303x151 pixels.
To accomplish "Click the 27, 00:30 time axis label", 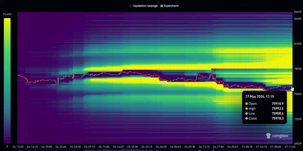I will (x=247, y=146).
